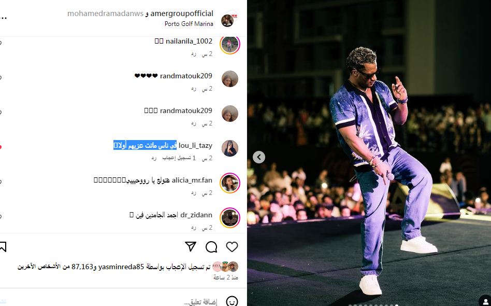Open the emoji picker beside the comment box

(x=232, y=302)
